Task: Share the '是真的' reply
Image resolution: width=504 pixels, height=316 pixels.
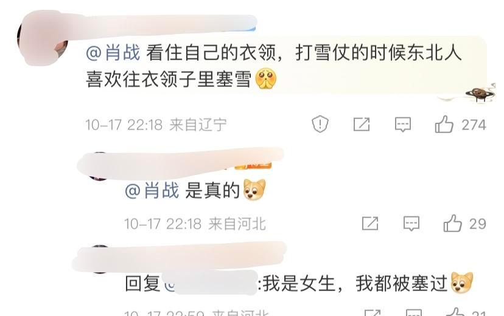Action: 370,224
